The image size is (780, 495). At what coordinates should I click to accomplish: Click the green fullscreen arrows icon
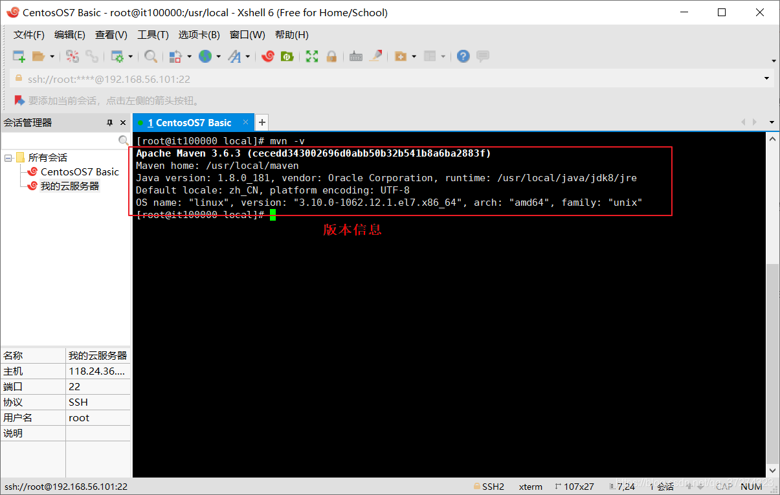[312, 57]
